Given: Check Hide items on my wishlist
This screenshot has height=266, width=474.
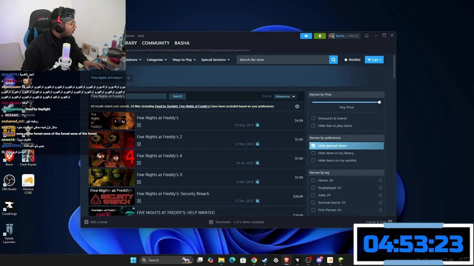Looking at the screenshot, I should tap(313, 160).
